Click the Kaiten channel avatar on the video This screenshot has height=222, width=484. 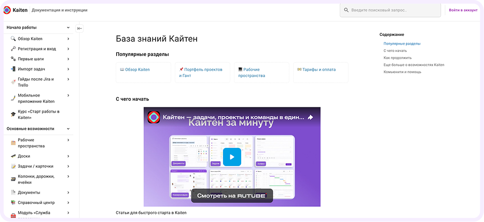pyautogui.click(x=154, y=117)
